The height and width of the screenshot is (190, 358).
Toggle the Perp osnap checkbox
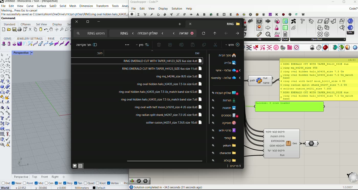click(65, 183)
